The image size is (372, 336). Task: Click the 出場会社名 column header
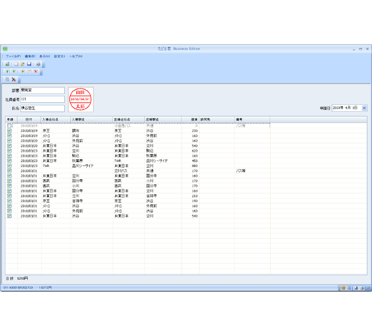(x=129, y=120)
